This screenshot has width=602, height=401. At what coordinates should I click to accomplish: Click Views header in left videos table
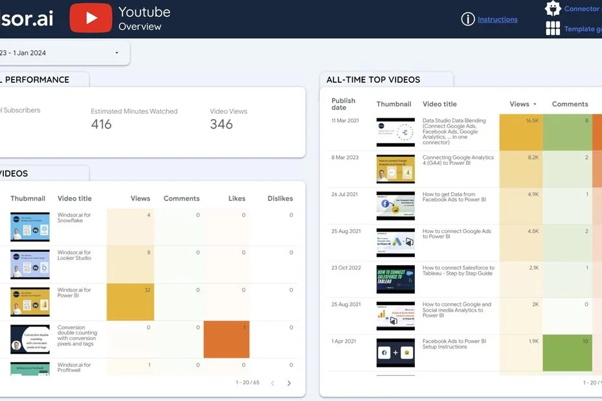(140, 199)
